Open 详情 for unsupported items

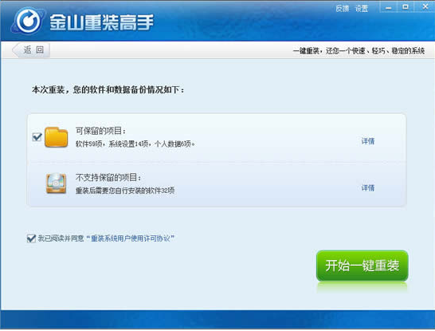tap(368, 187)
